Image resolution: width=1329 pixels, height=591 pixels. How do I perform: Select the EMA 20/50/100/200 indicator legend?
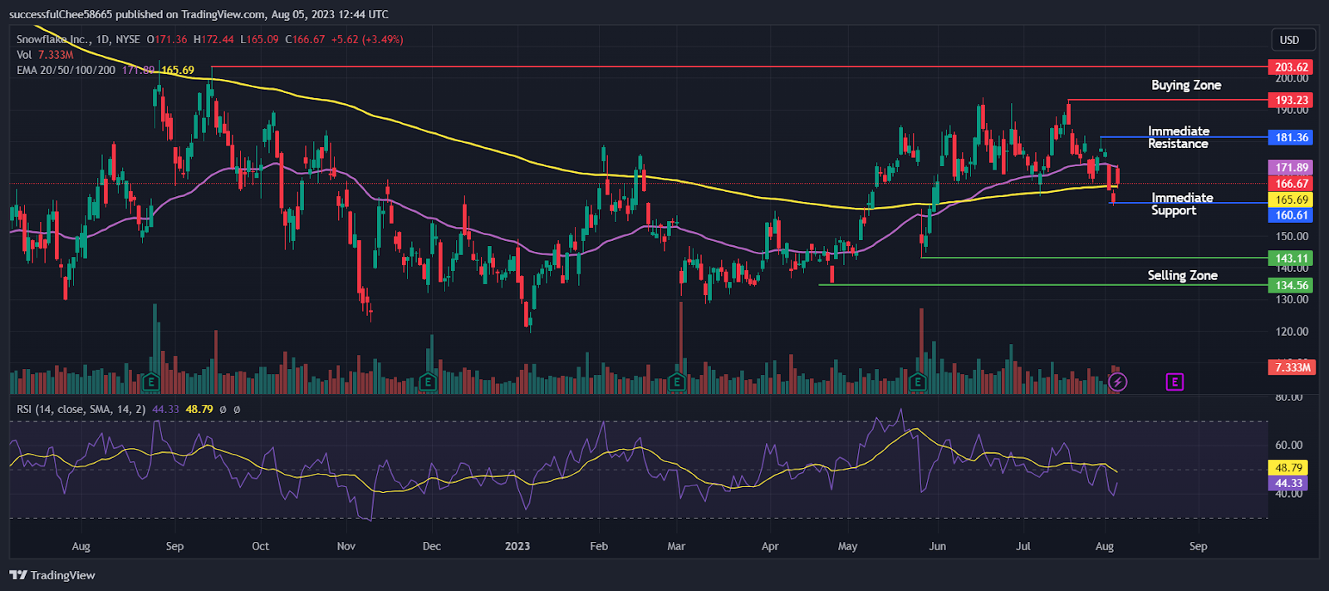pyautogui.click(x=66, y=70)
